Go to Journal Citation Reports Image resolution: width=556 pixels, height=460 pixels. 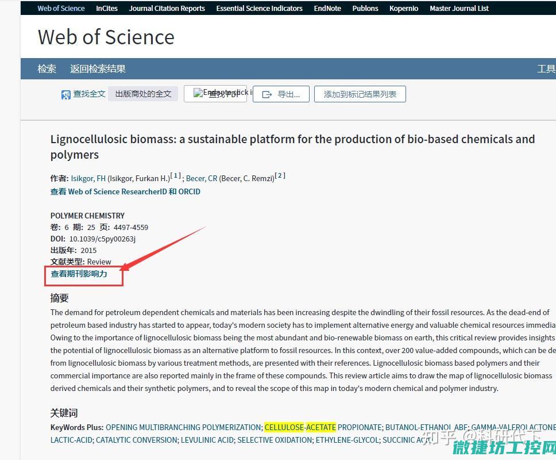click(167, 8)
